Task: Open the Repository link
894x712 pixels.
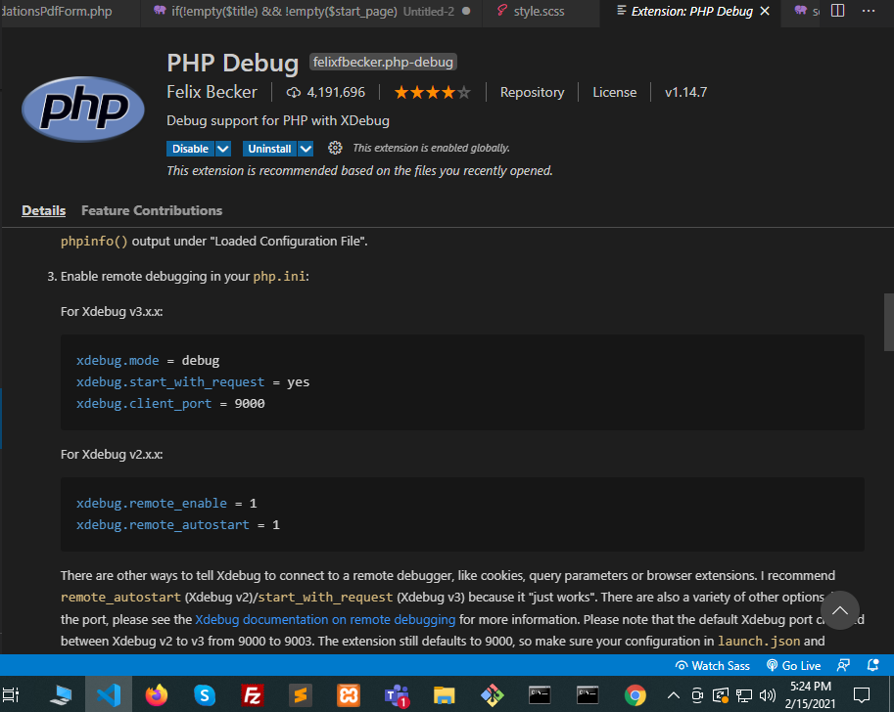Action: pyautogui.click(x=532, y=92)
